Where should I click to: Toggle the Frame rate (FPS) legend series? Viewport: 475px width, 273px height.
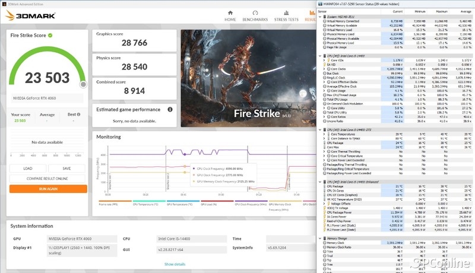pyautogui.click(x=109, y=204)
